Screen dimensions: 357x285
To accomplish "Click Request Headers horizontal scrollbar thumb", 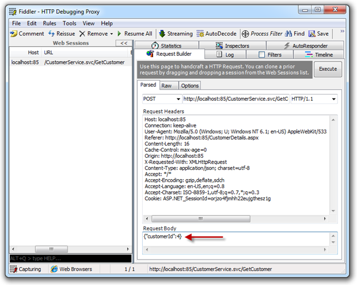I will tap(201, 219).
